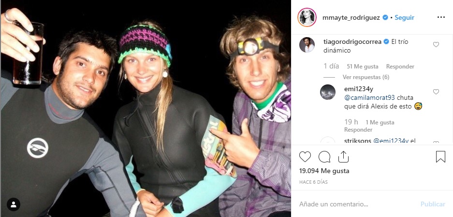Screen dimensions: 453x217
Task: Save the post with the bookmark icon
Action: point(440,157)
